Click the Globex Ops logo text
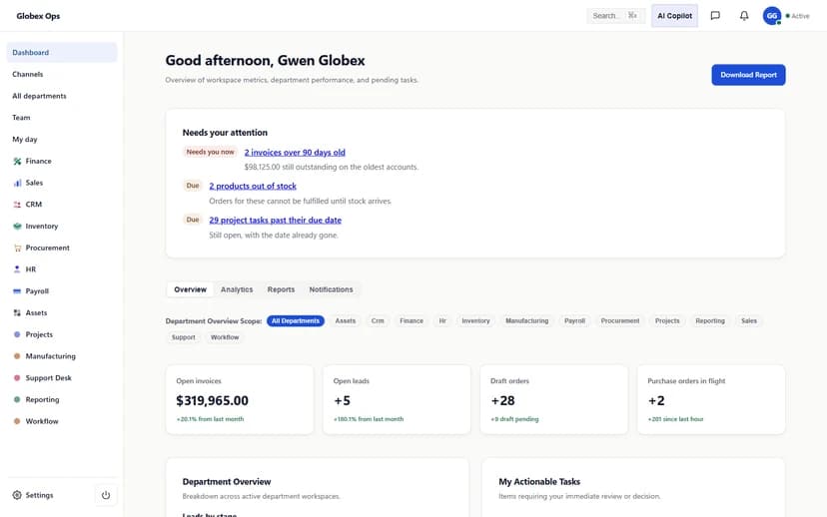The width and height of the screenshot is (827, 517). pos(38,16)
